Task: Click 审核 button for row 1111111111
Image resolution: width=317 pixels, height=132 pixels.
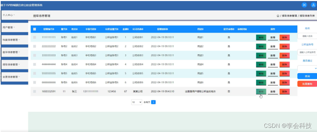Action: 261,38
